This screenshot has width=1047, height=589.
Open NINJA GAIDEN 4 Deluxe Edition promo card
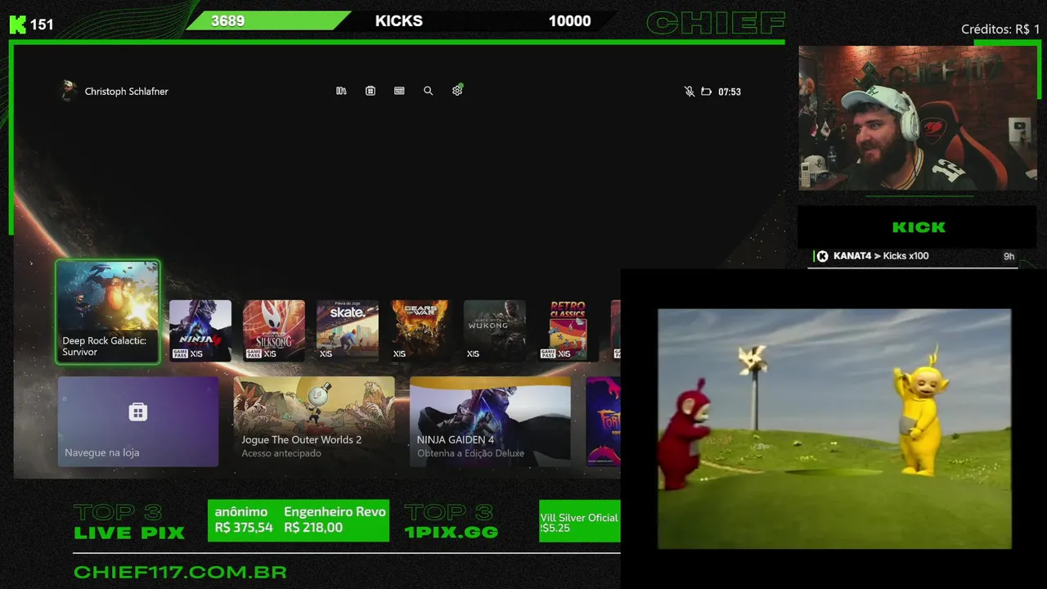(490, 421)
